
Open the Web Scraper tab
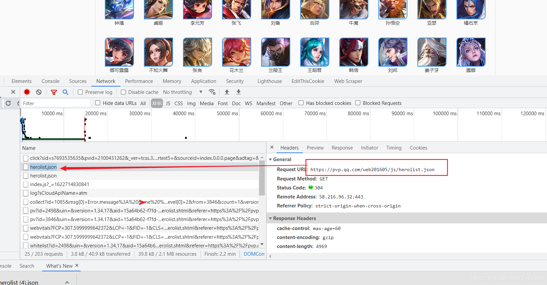click(348, 81)
